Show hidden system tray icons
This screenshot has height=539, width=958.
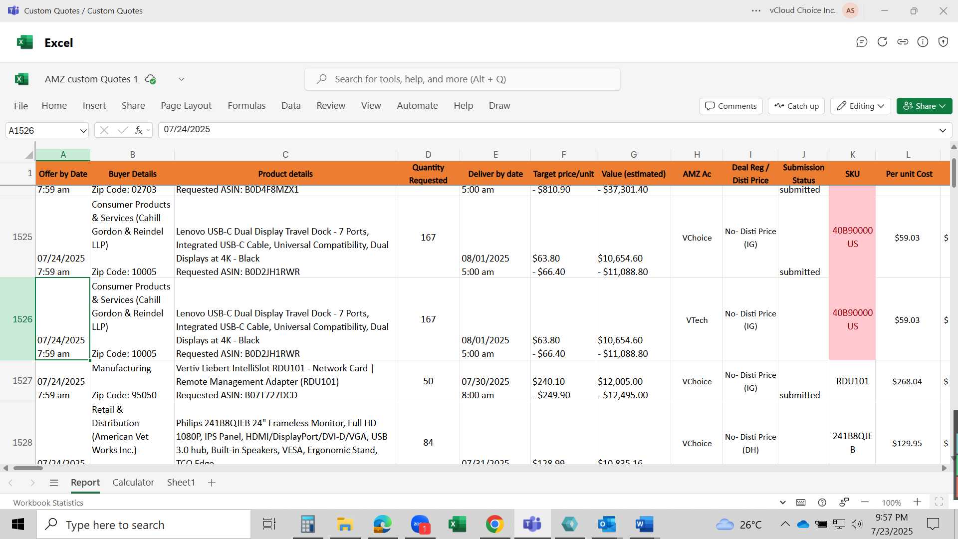click(x=785, y=524)
